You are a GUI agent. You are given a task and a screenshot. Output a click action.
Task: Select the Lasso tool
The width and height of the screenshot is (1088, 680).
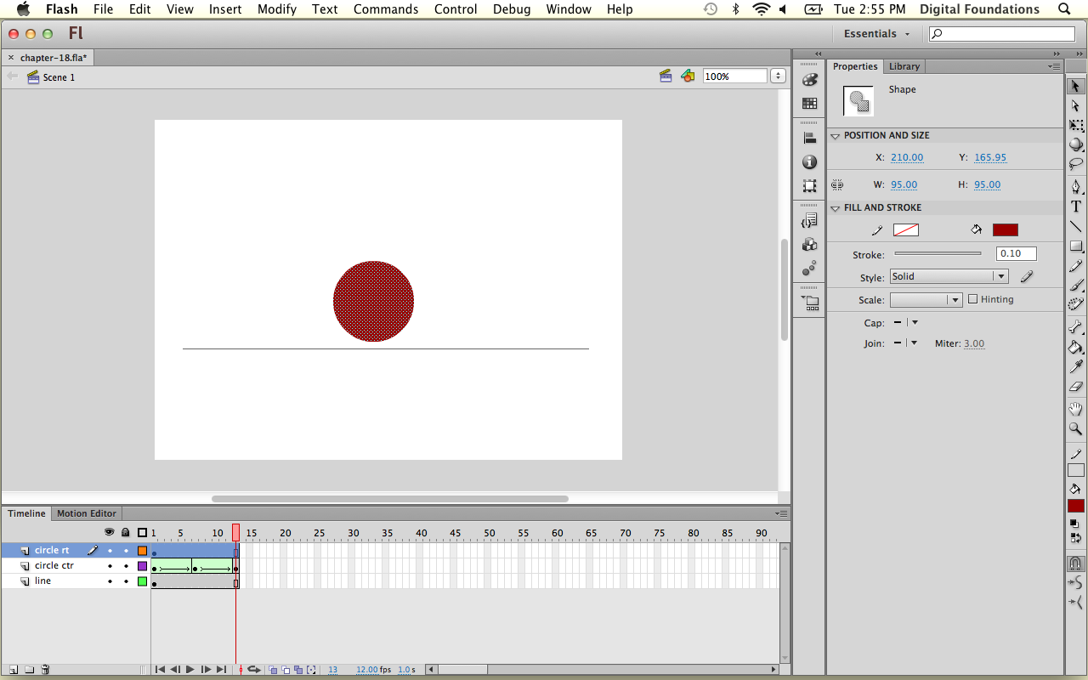pos(1075,164)
